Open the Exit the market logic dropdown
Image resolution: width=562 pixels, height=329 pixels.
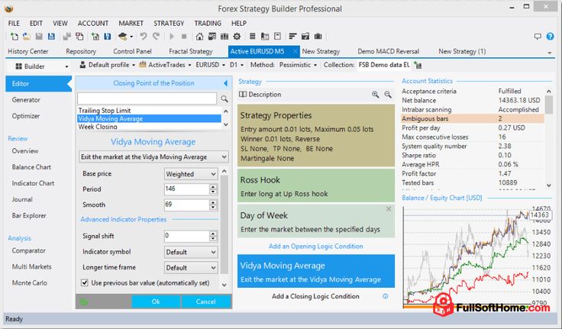tap(153, 157)
